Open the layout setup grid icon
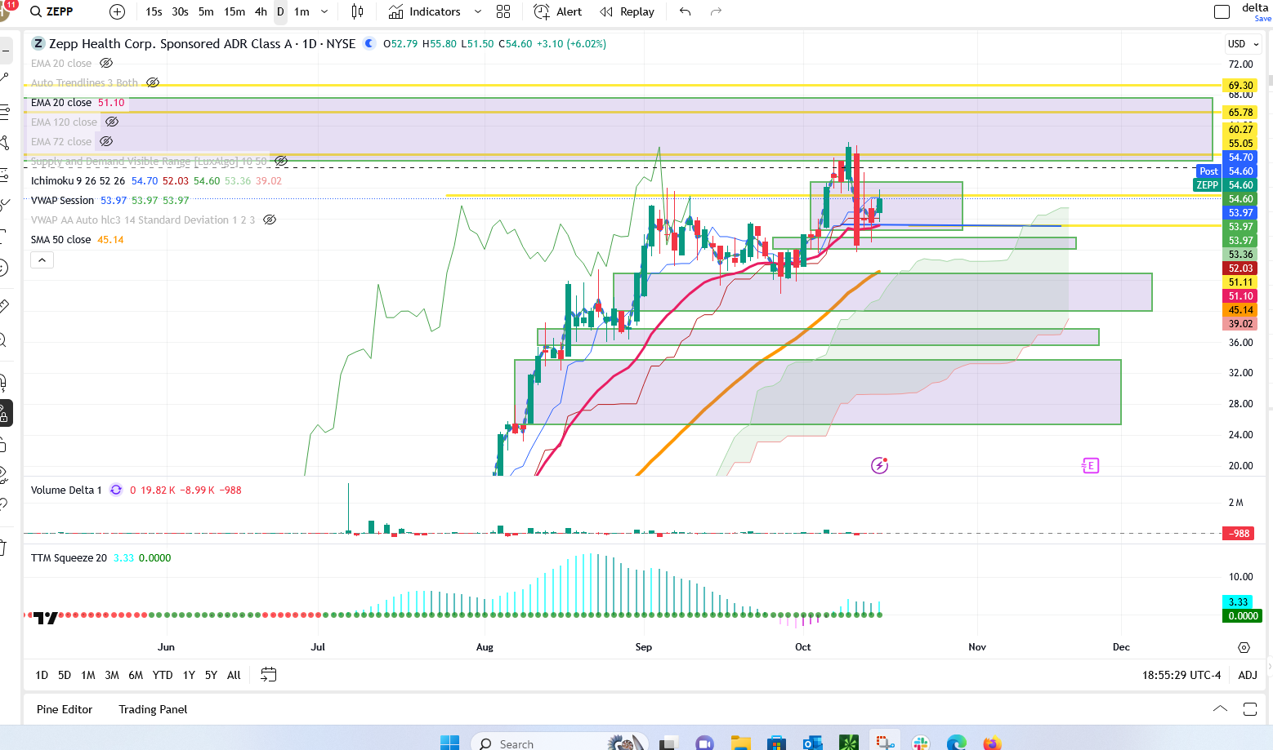The width and height of the screenshot is (1273, 750). point(503,11)
